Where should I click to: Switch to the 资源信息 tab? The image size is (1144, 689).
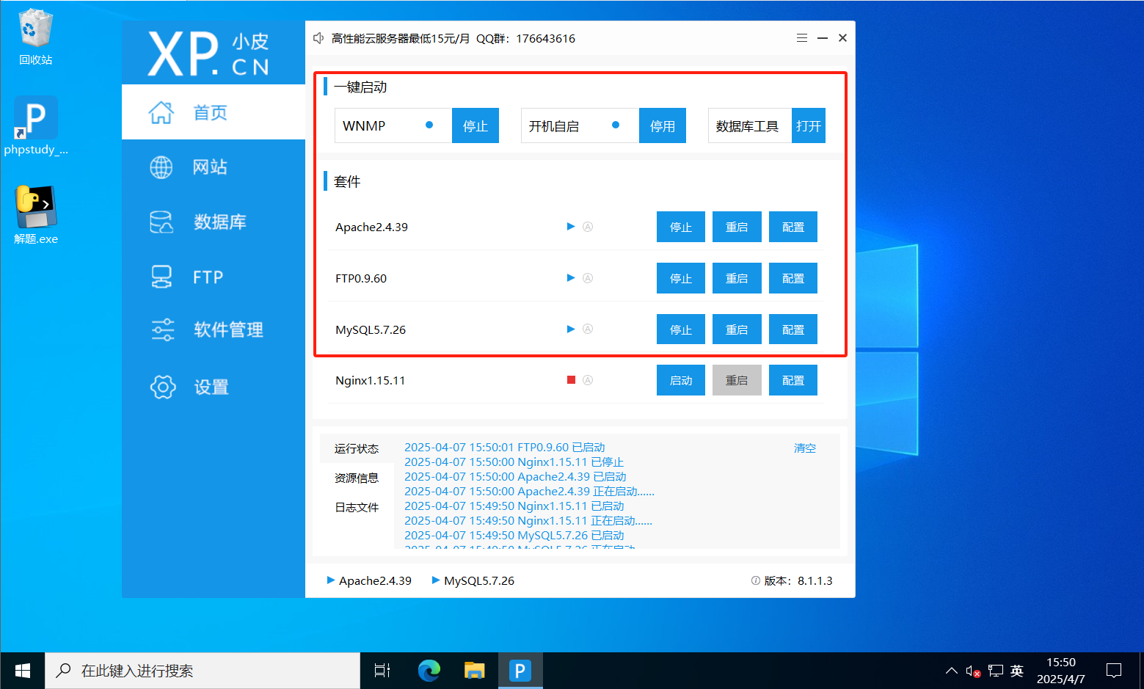[357, 478]
